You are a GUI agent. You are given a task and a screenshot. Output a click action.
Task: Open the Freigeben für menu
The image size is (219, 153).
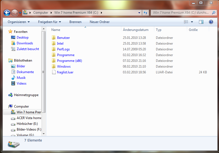tap(49, 22)
